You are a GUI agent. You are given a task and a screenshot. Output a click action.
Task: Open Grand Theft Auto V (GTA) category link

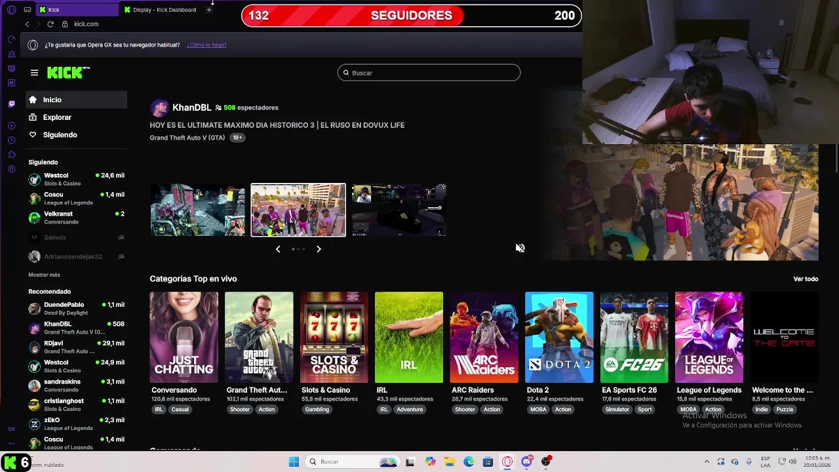(187, 138)
